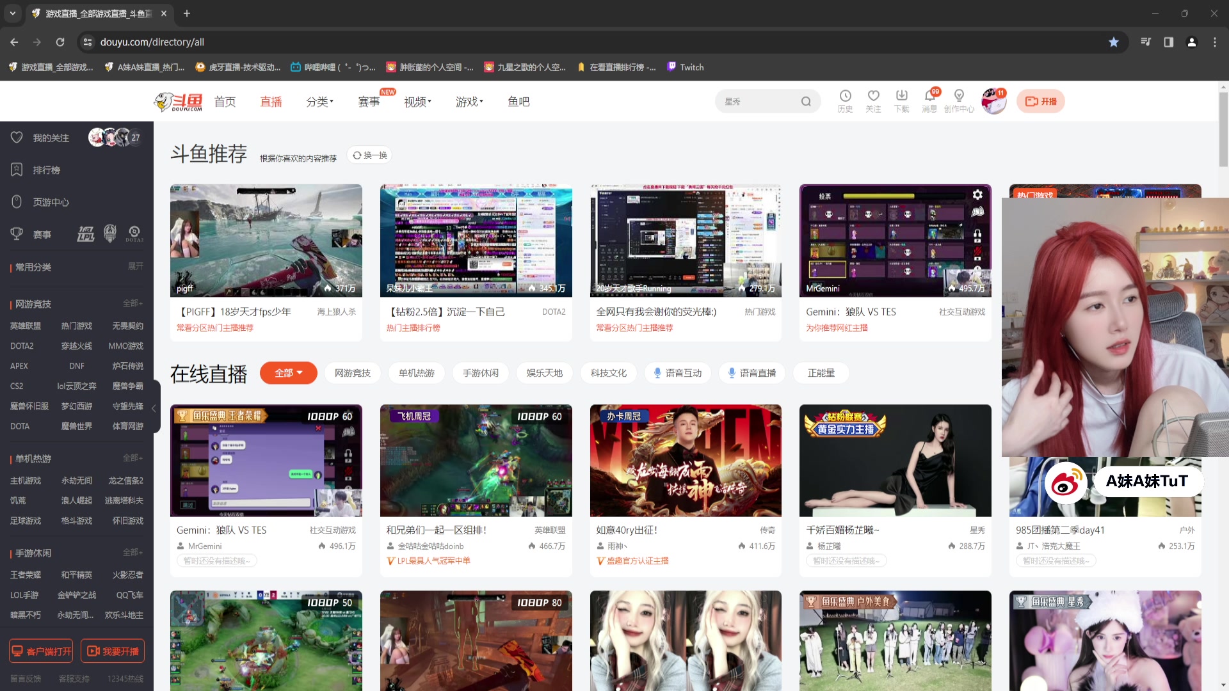This screenshot has height=691, width=1229.
Task: Bookmark star icon in address bar
Action: click(x=1114, y=42)
